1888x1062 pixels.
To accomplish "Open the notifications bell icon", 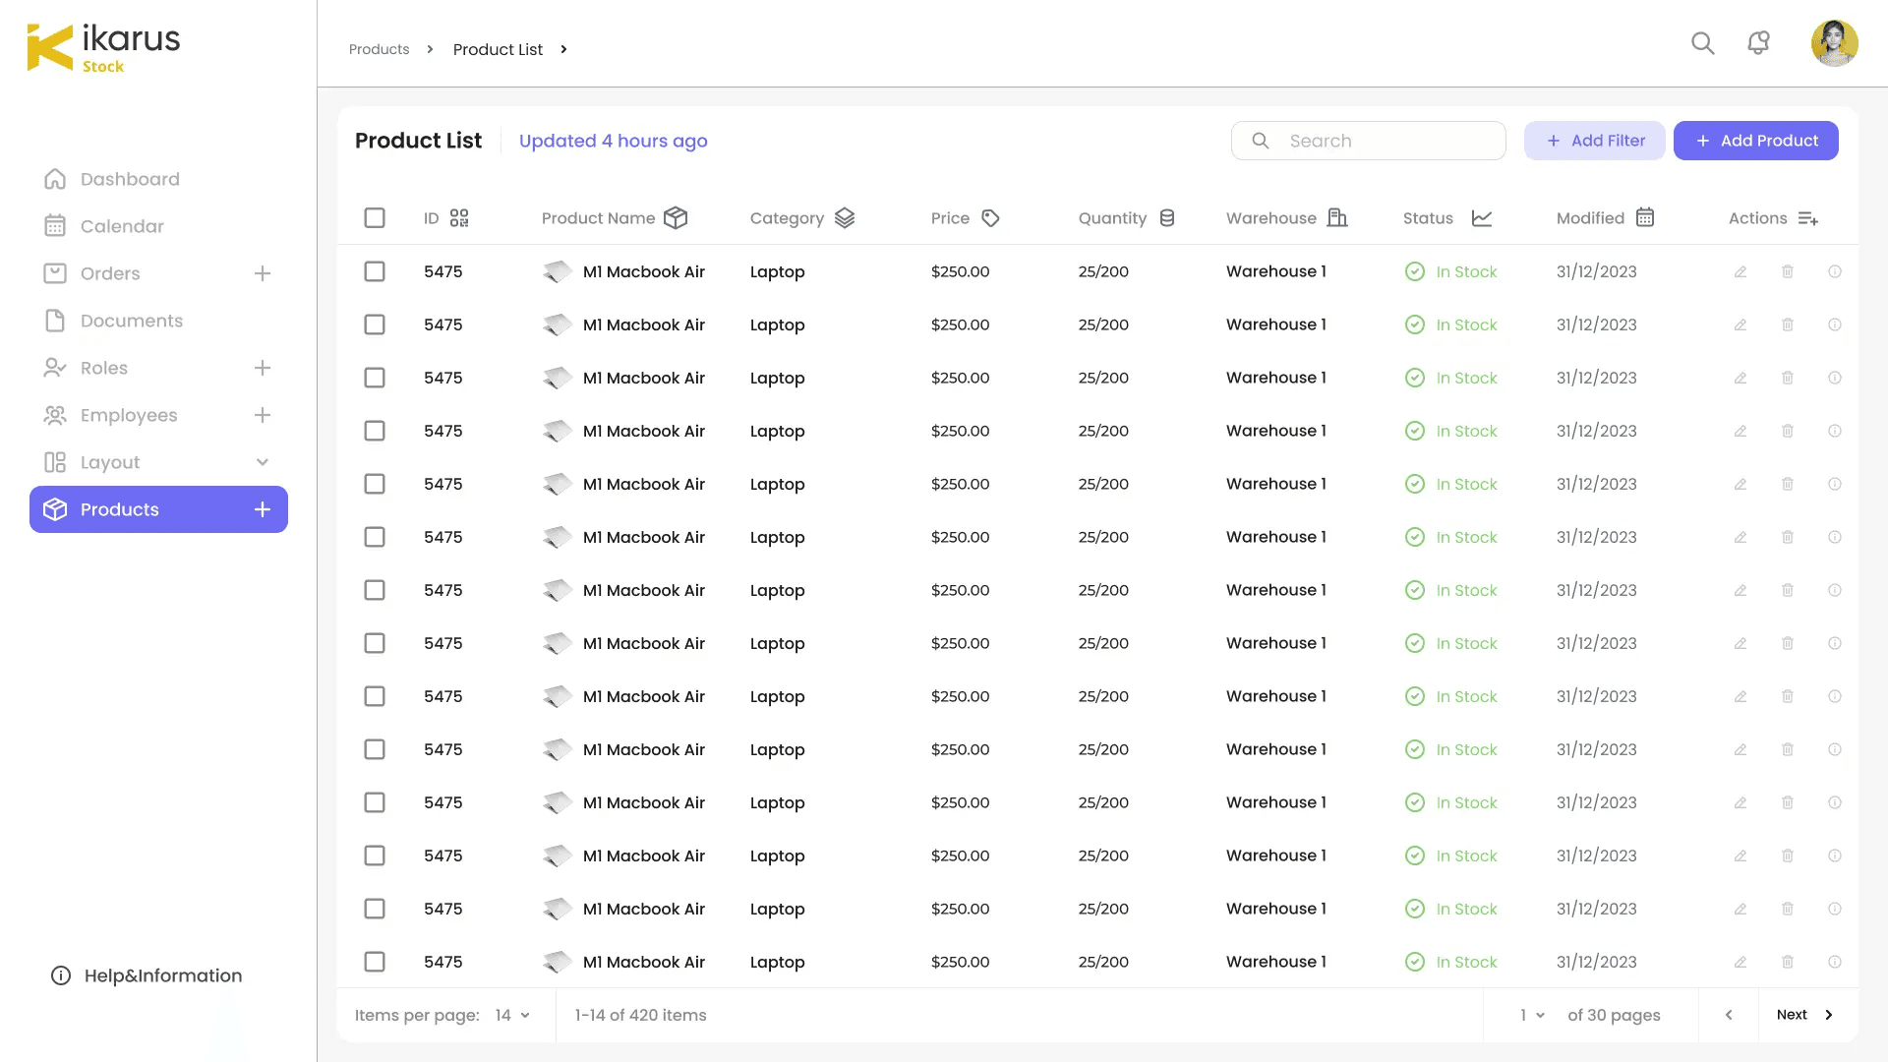I will [x=1758, y=43].
